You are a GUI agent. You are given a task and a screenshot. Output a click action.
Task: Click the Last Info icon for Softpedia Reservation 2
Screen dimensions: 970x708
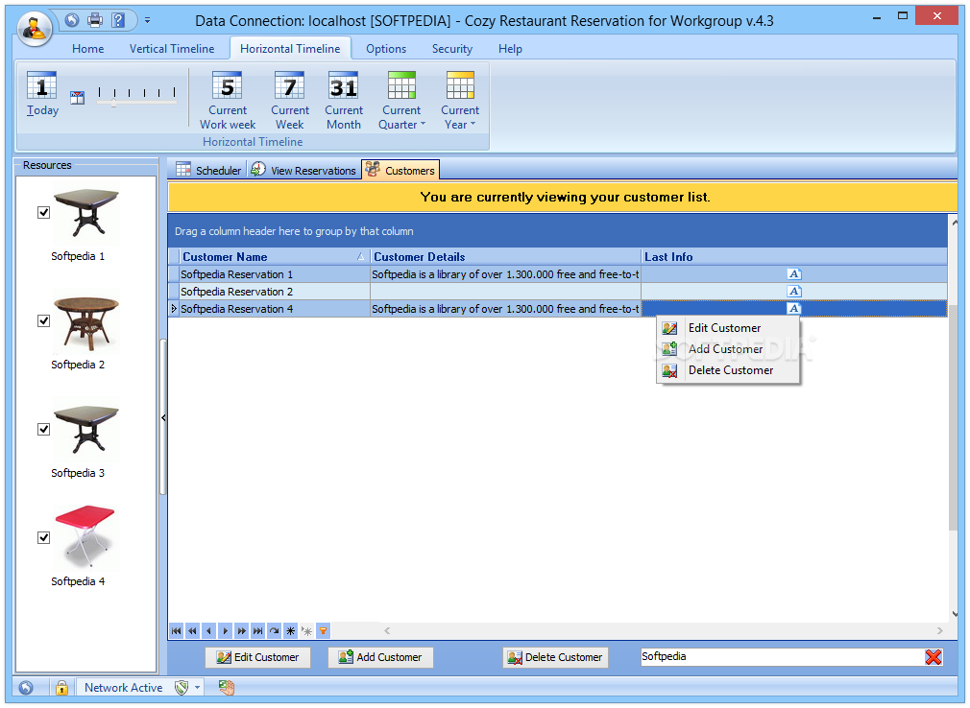click(x=794, y=292)
